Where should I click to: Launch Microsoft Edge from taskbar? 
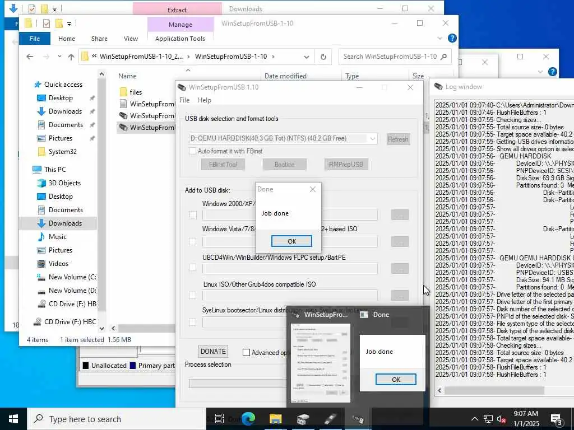pos(248,419)
